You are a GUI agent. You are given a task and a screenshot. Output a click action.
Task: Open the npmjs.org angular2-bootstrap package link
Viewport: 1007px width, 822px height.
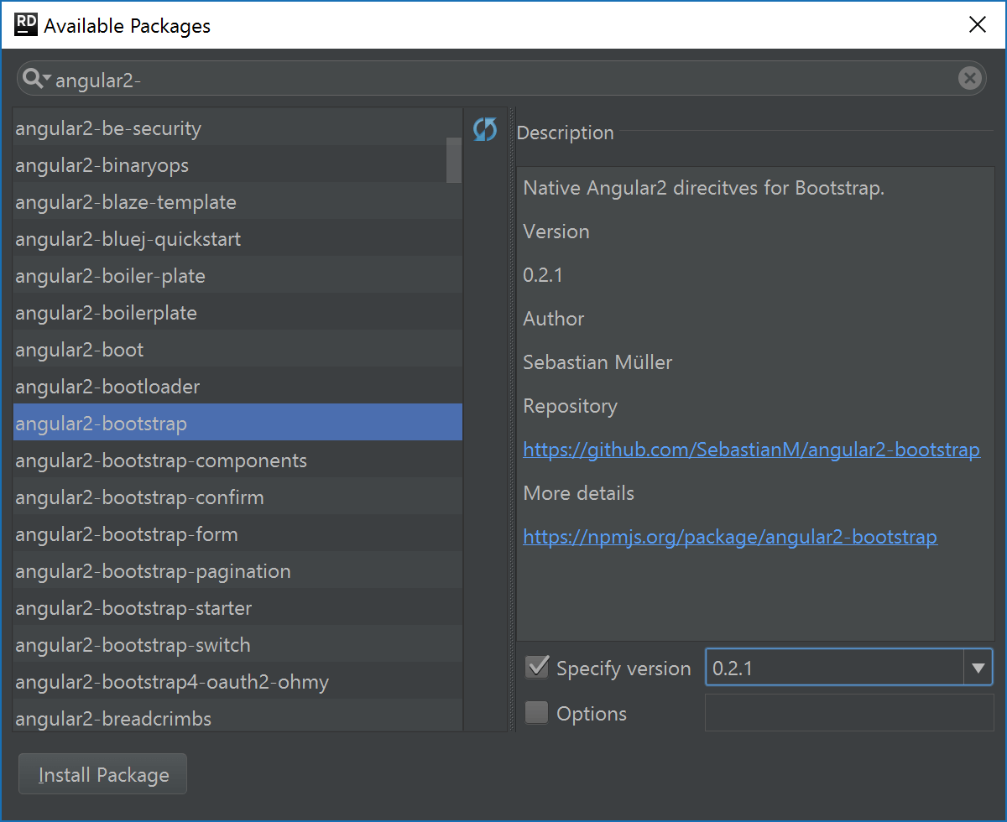pos(730,537)
